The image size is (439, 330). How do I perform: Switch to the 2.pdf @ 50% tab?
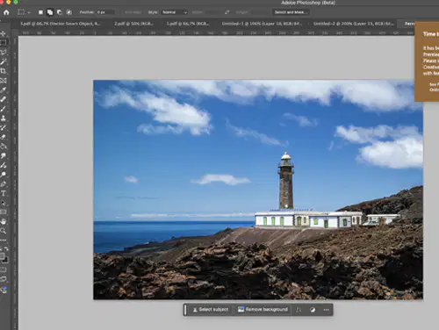click(x=133, y=24)
